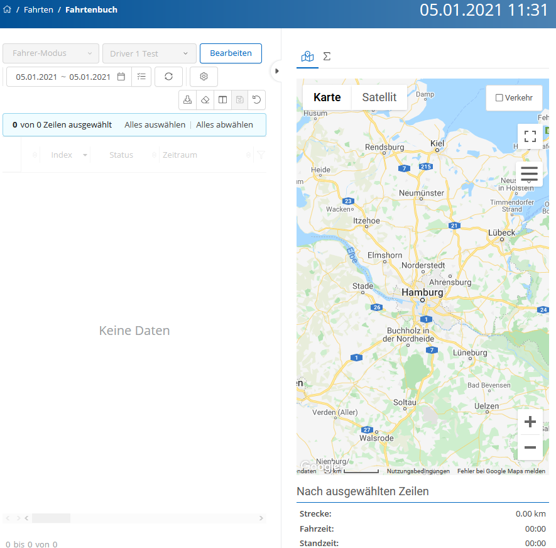The height and width of the screenshot is (548, 556).
Task: Open the Driver 1 Test dropdown
Action: 150,53
